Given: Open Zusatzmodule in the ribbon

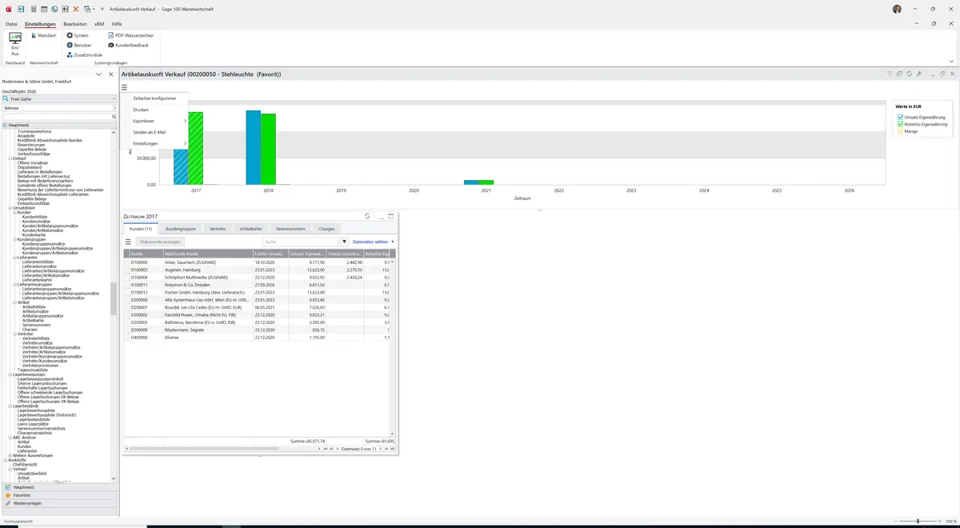Looking at the screenshot, I should 84,54.
